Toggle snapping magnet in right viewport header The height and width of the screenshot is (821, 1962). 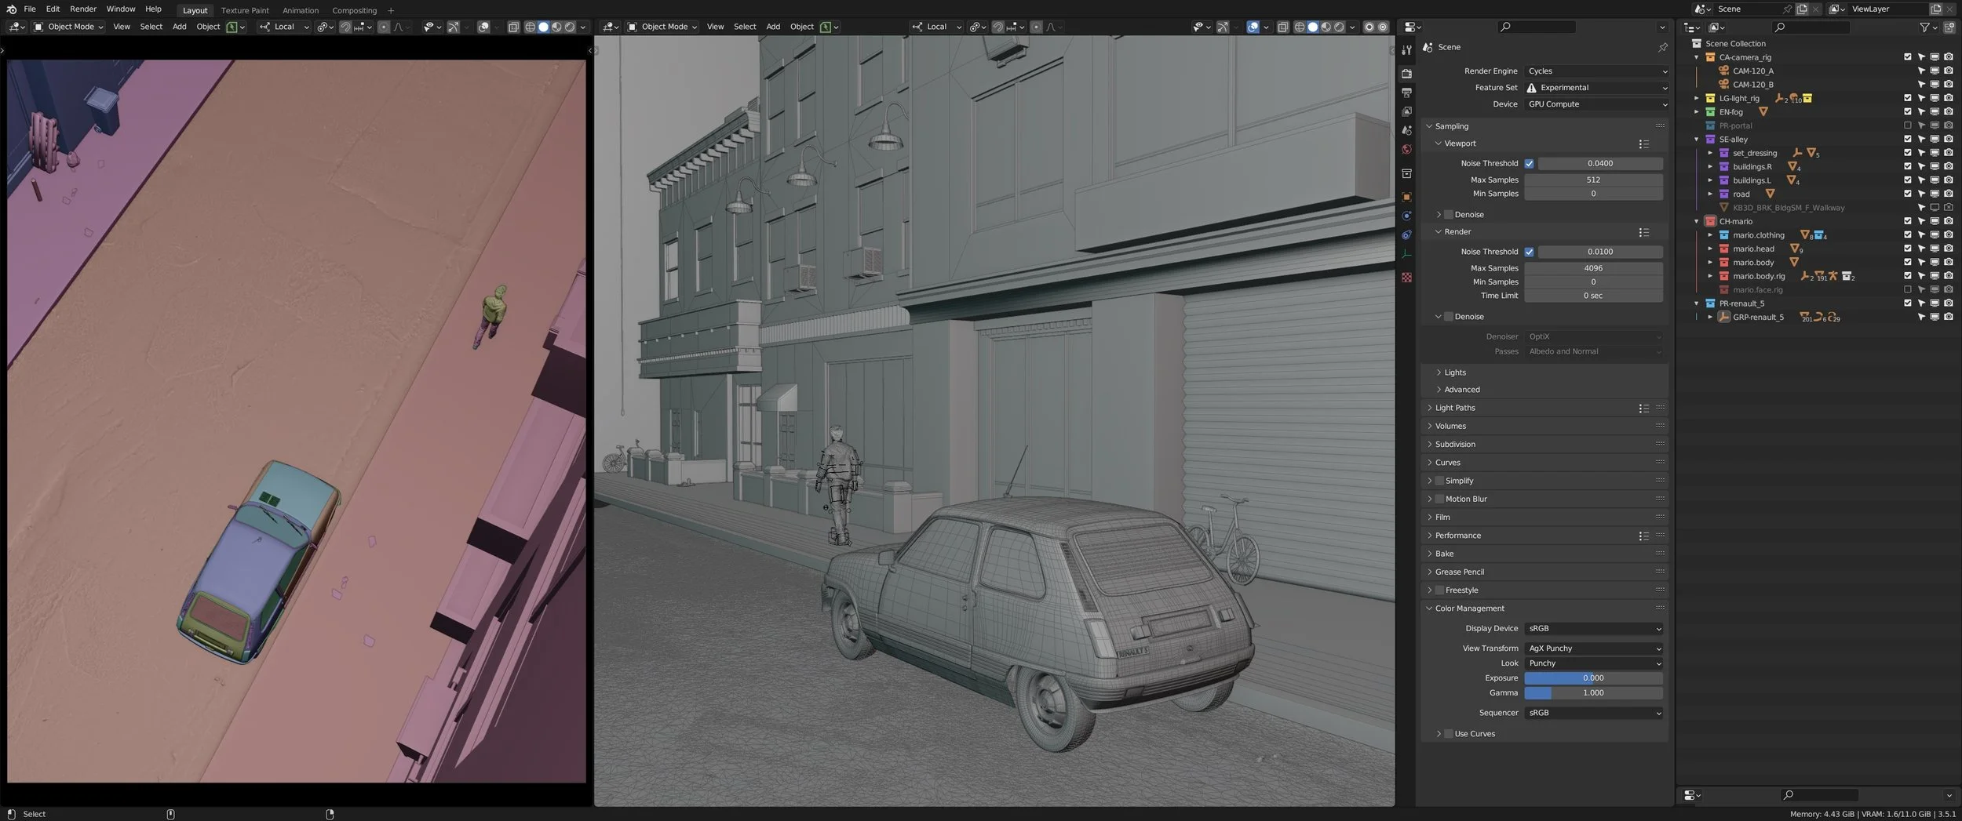pyautogui.click(x=997, y=27)
